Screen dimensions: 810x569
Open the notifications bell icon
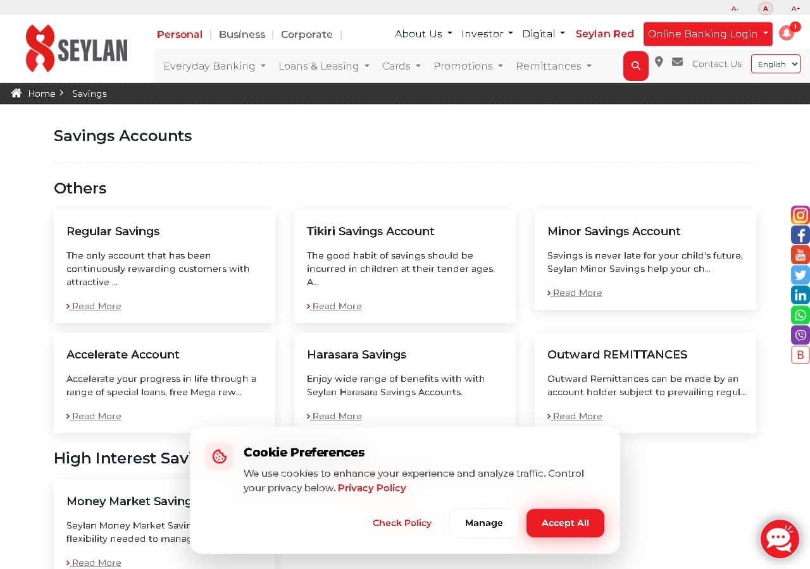tap(787, 33)
